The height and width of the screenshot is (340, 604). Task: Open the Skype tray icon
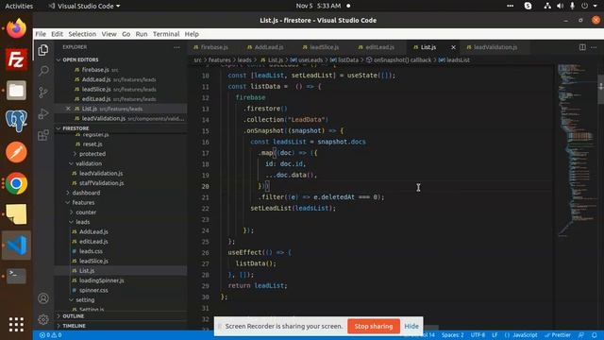point(528,6)
